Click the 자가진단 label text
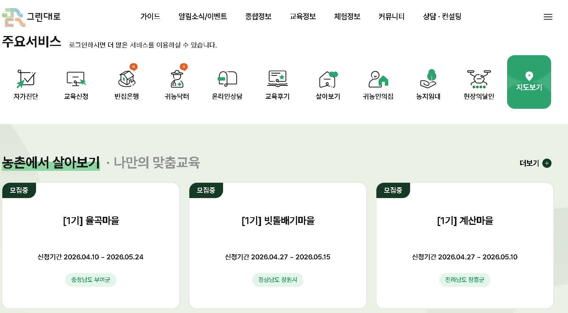This screenshot has width=568, height=313. pyautogui.click(x=26, y=97)
